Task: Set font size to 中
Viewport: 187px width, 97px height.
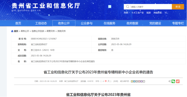Action: pyautogui.click(x=106, y=81)
